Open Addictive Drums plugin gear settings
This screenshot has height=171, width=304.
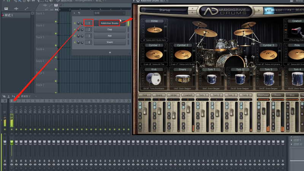[x=138, y=1]
